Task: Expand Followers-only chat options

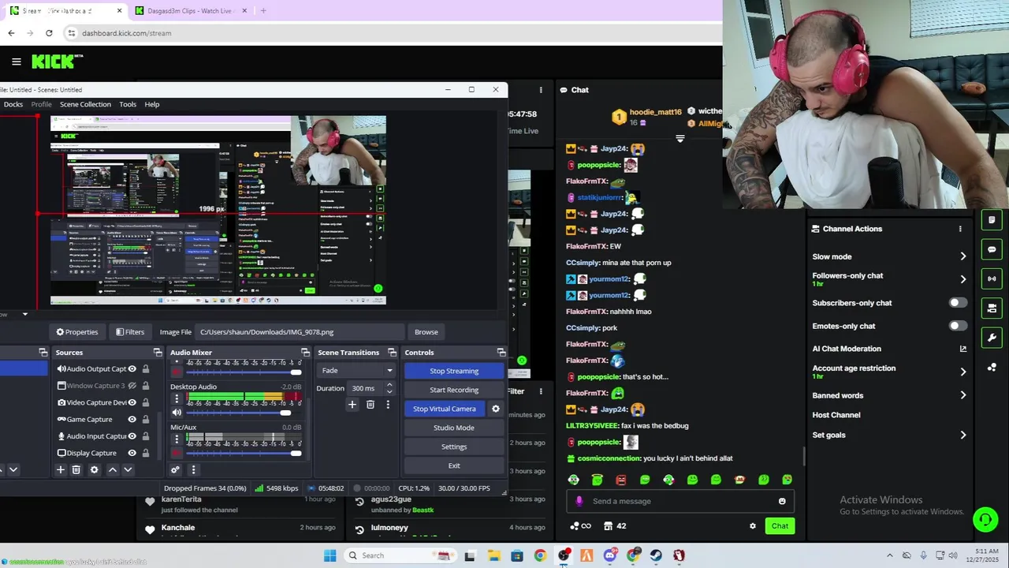Action: pos(962,279)
